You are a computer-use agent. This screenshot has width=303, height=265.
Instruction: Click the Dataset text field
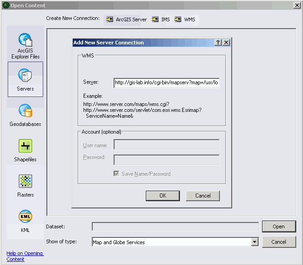coord(175,226)
